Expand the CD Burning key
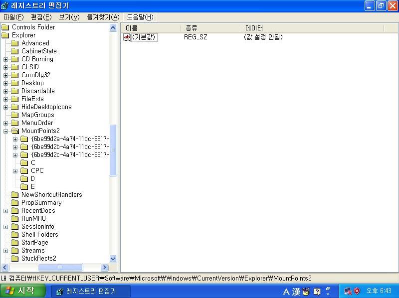Image resolution: width=399 pixels, height=298 pixels. 5,60
